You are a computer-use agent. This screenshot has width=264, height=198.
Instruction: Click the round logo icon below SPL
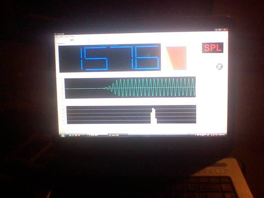[x=219, y=66]
